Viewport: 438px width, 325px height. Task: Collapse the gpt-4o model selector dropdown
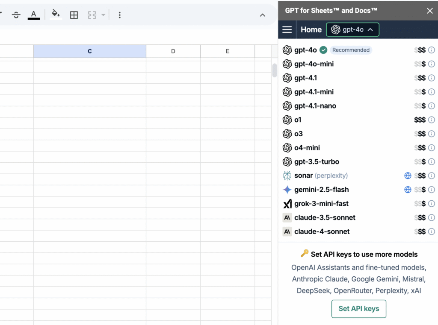352,29
